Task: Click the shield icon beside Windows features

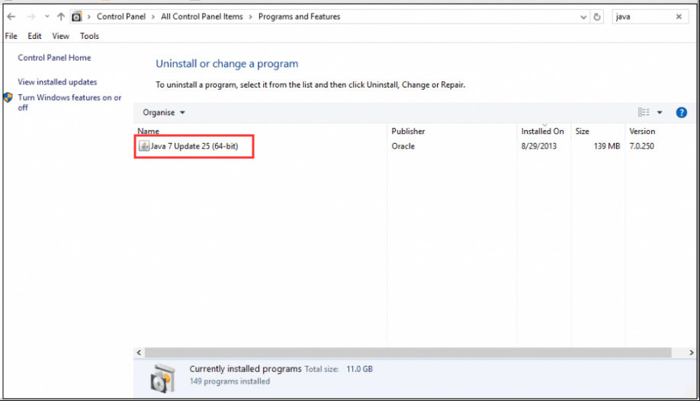Action: (x=8, y=97)
